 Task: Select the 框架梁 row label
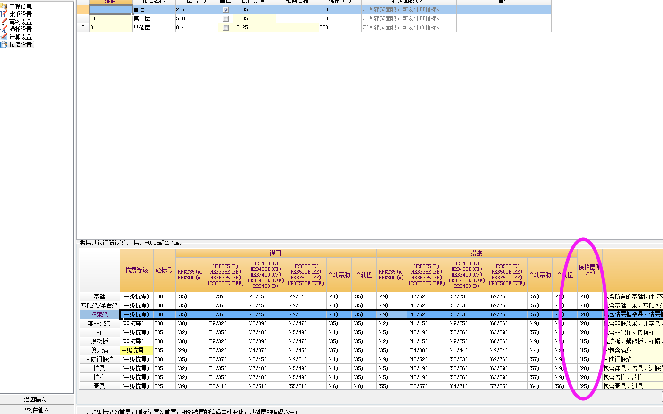coord(99,314)
